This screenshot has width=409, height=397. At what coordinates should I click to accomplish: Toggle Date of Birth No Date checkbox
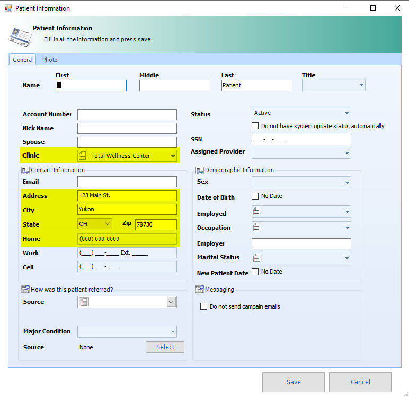point(255,196)
